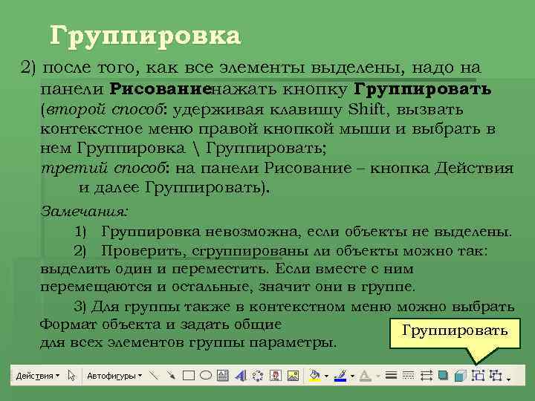Click the Замечания: heading text
Viewport: 535px width, 401px height.
84,212
